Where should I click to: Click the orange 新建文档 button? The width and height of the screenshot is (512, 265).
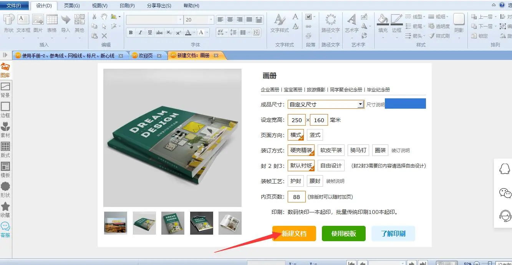(x=294, y=234)
